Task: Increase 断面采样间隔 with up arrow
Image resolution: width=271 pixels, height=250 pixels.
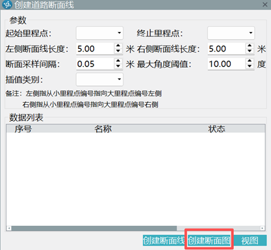Action: pyautogui.click(x=118, y=61)
